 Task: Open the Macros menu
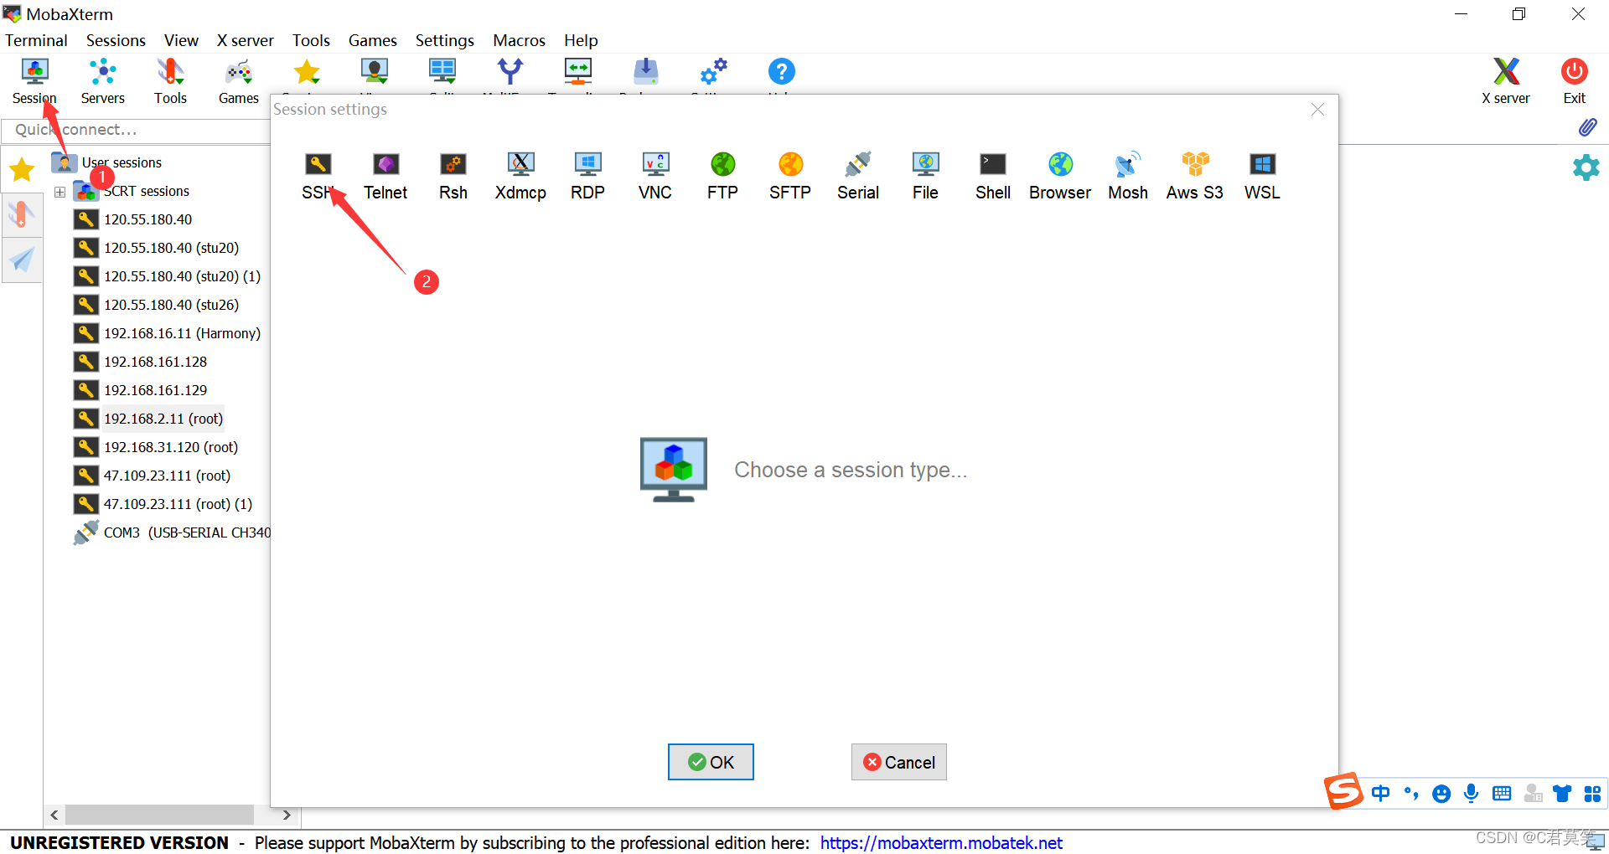coord(519,40)
